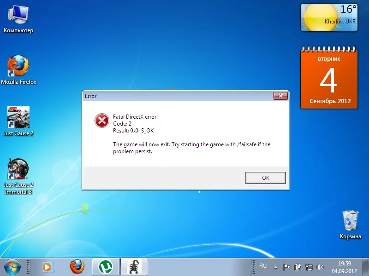The height and width of the screenshot is (276, 369).
Task: Click the "Fatal DirectX error!" text
Action: click(x=135, y=117)
